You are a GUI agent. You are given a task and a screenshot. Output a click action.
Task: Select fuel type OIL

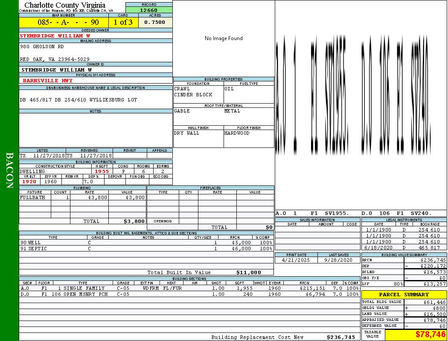point(229,89)
